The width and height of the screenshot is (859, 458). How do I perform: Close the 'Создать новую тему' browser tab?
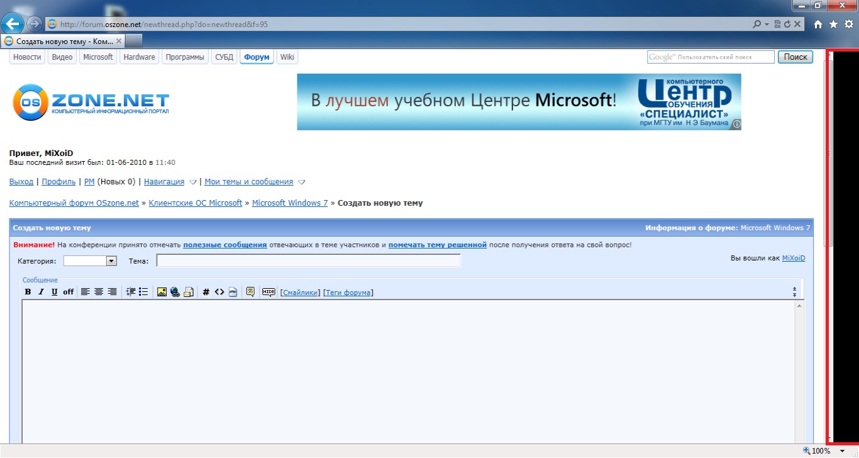(118, 41)
